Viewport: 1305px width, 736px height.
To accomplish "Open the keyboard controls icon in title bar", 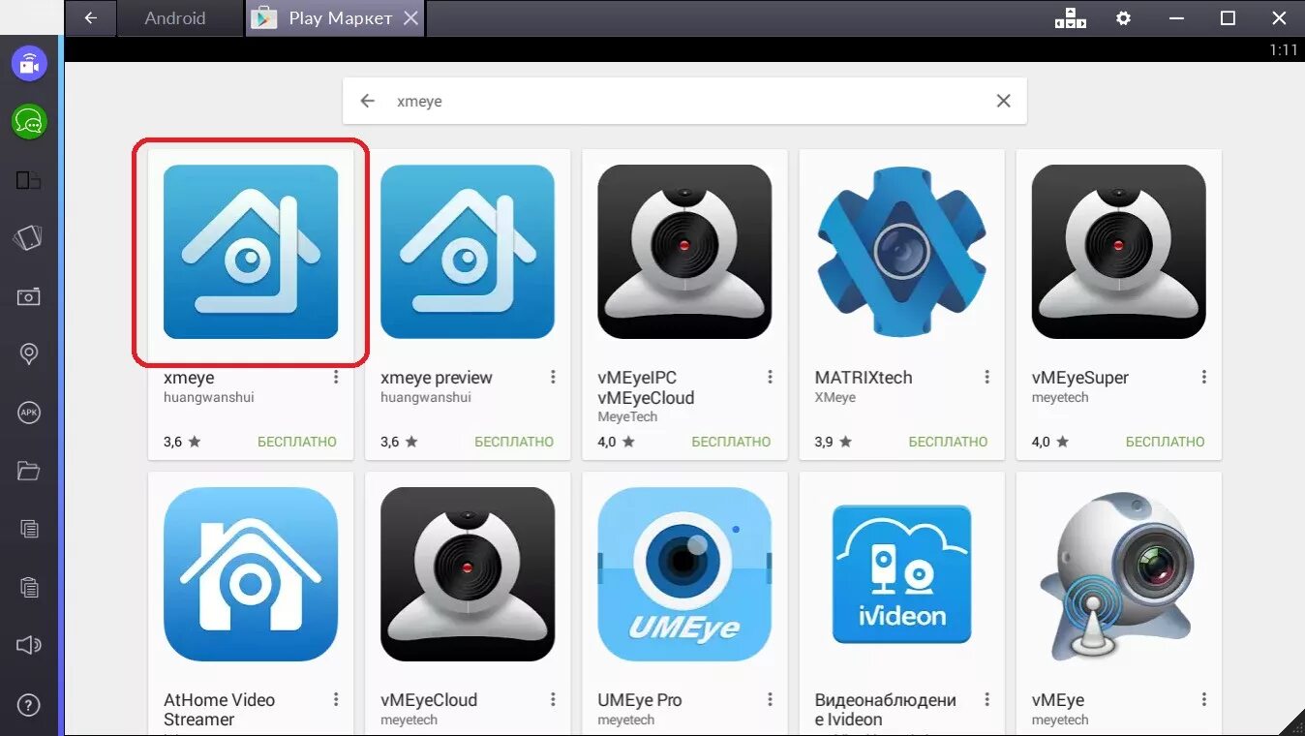I will pyautogui.click(x=1071, y=18).
